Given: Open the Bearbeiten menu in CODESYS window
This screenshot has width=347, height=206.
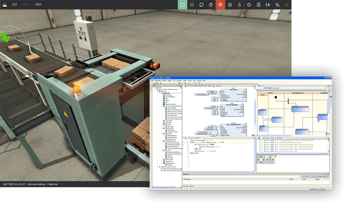Looking at the screenshot, I should (158, 81).
